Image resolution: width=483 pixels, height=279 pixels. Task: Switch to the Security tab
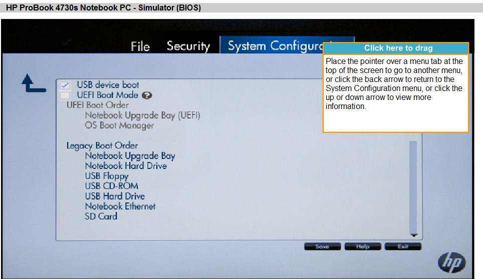point(188,46)
